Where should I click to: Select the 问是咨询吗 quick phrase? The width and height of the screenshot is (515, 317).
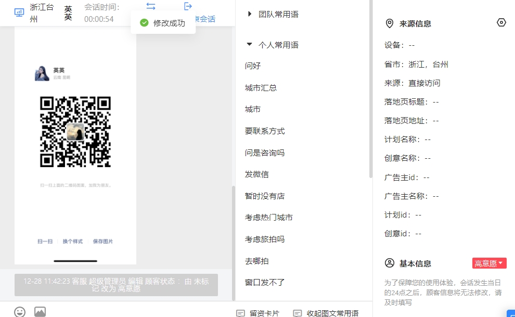pyautogui.click(x=265, y=153)
